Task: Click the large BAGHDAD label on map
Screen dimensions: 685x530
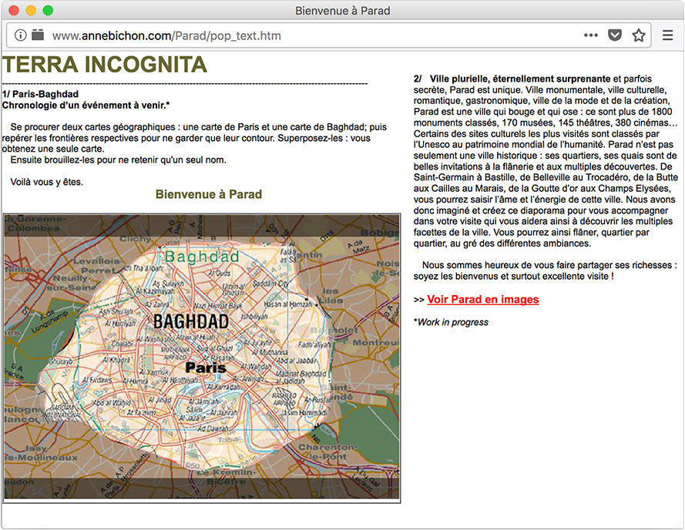Action: tap(191, 321)
